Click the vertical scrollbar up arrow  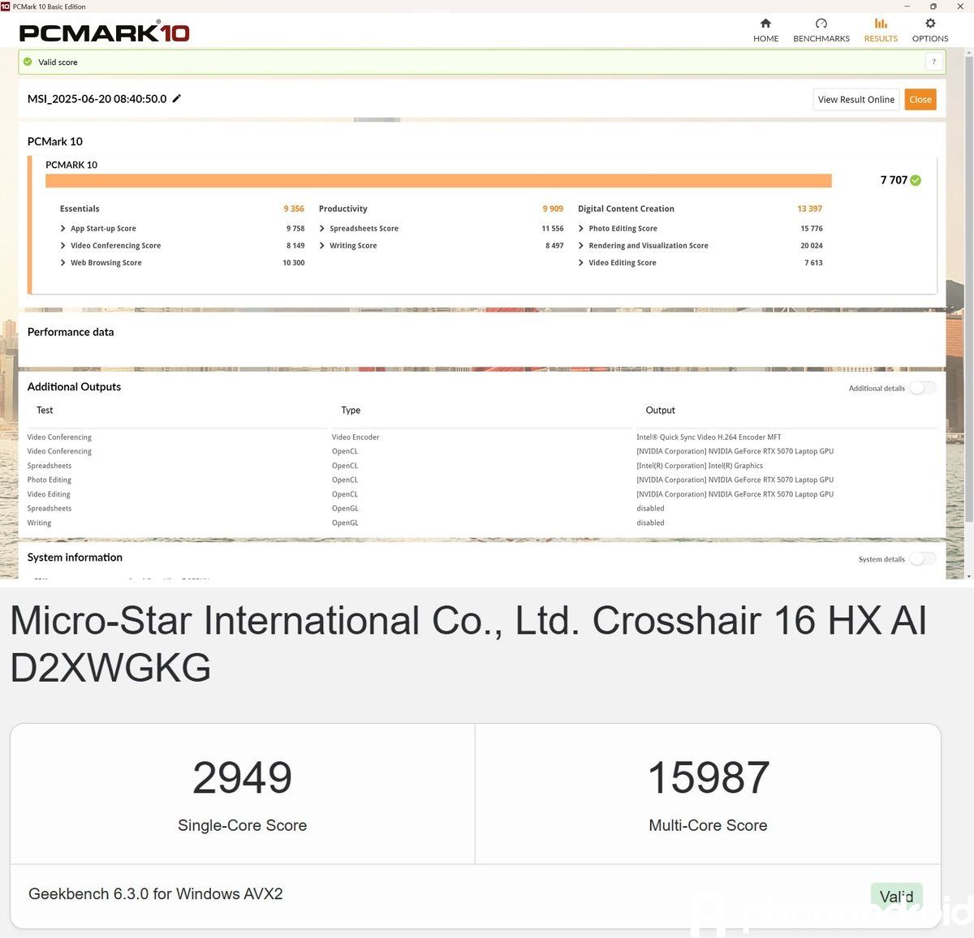[x=969, y=54]
